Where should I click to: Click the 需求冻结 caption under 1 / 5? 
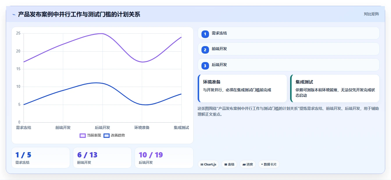pyautogui.click(x=22, y=163)
